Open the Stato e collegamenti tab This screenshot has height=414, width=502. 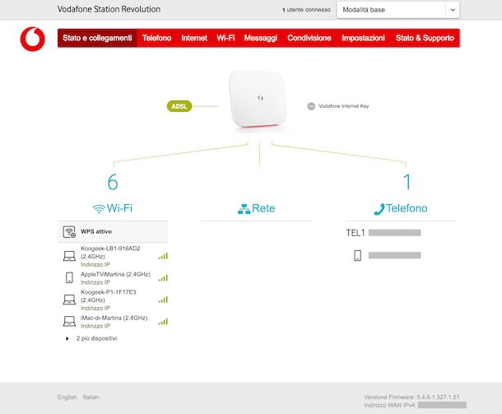(97, 38)
